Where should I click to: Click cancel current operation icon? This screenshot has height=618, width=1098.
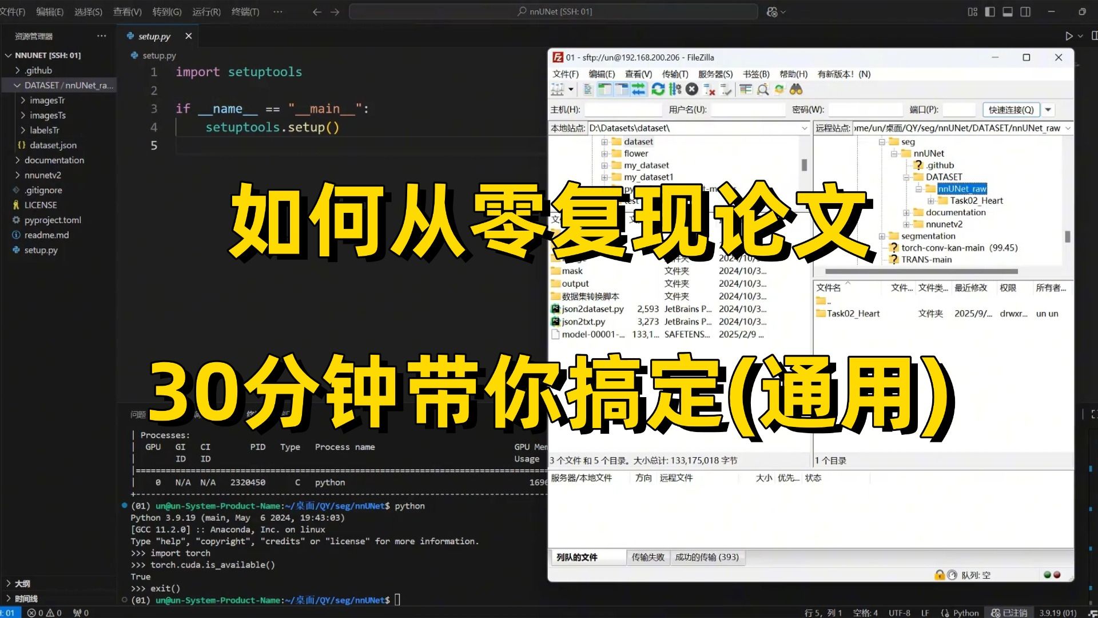pyautogui.click(x=692, y=89)
